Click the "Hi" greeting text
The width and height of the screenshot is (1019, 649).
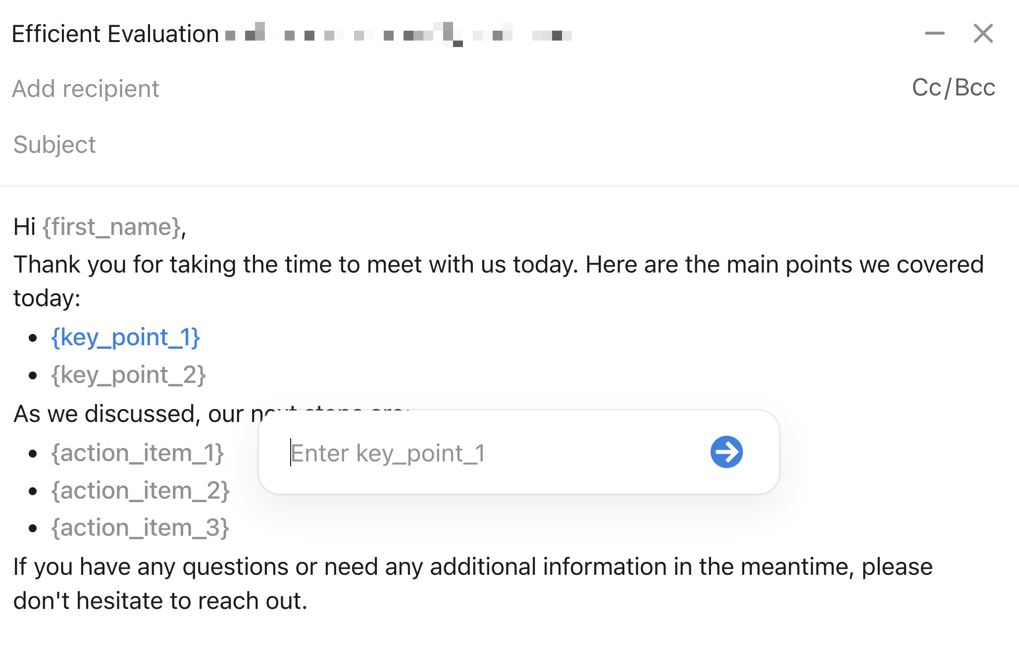24,227
